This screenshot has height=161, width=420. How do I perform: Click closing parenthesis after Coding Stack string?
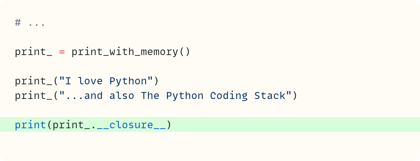[x=295, y=95]
